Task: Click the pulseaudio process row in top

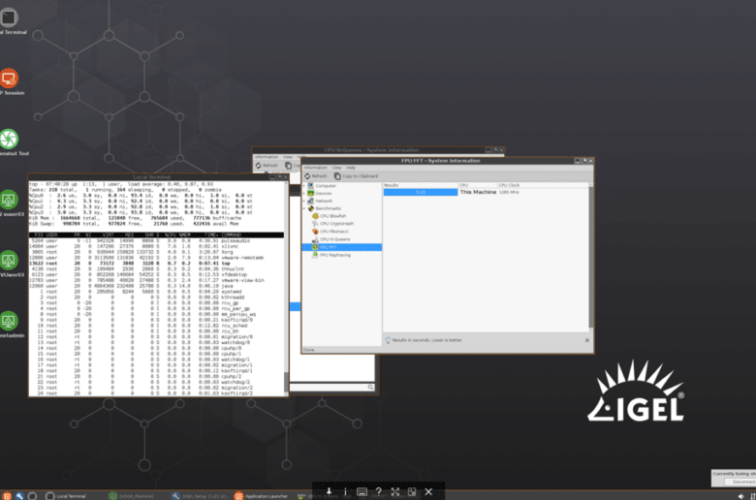Action: tap(156, 240)
